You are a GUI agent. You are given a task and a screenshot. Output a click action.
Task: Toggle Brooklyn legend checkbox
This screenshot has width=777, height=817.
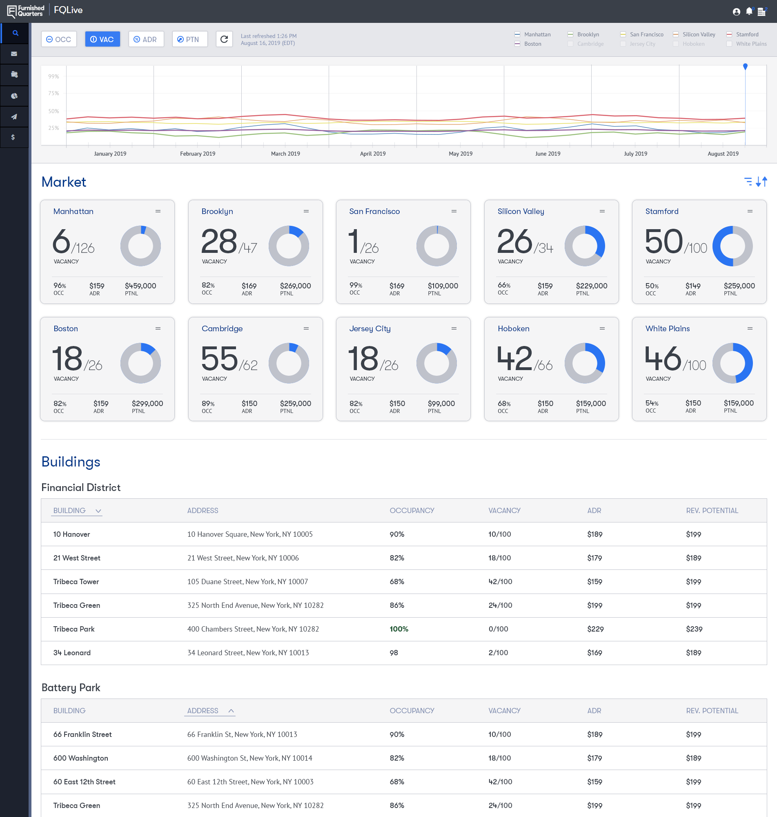(570, 34)
